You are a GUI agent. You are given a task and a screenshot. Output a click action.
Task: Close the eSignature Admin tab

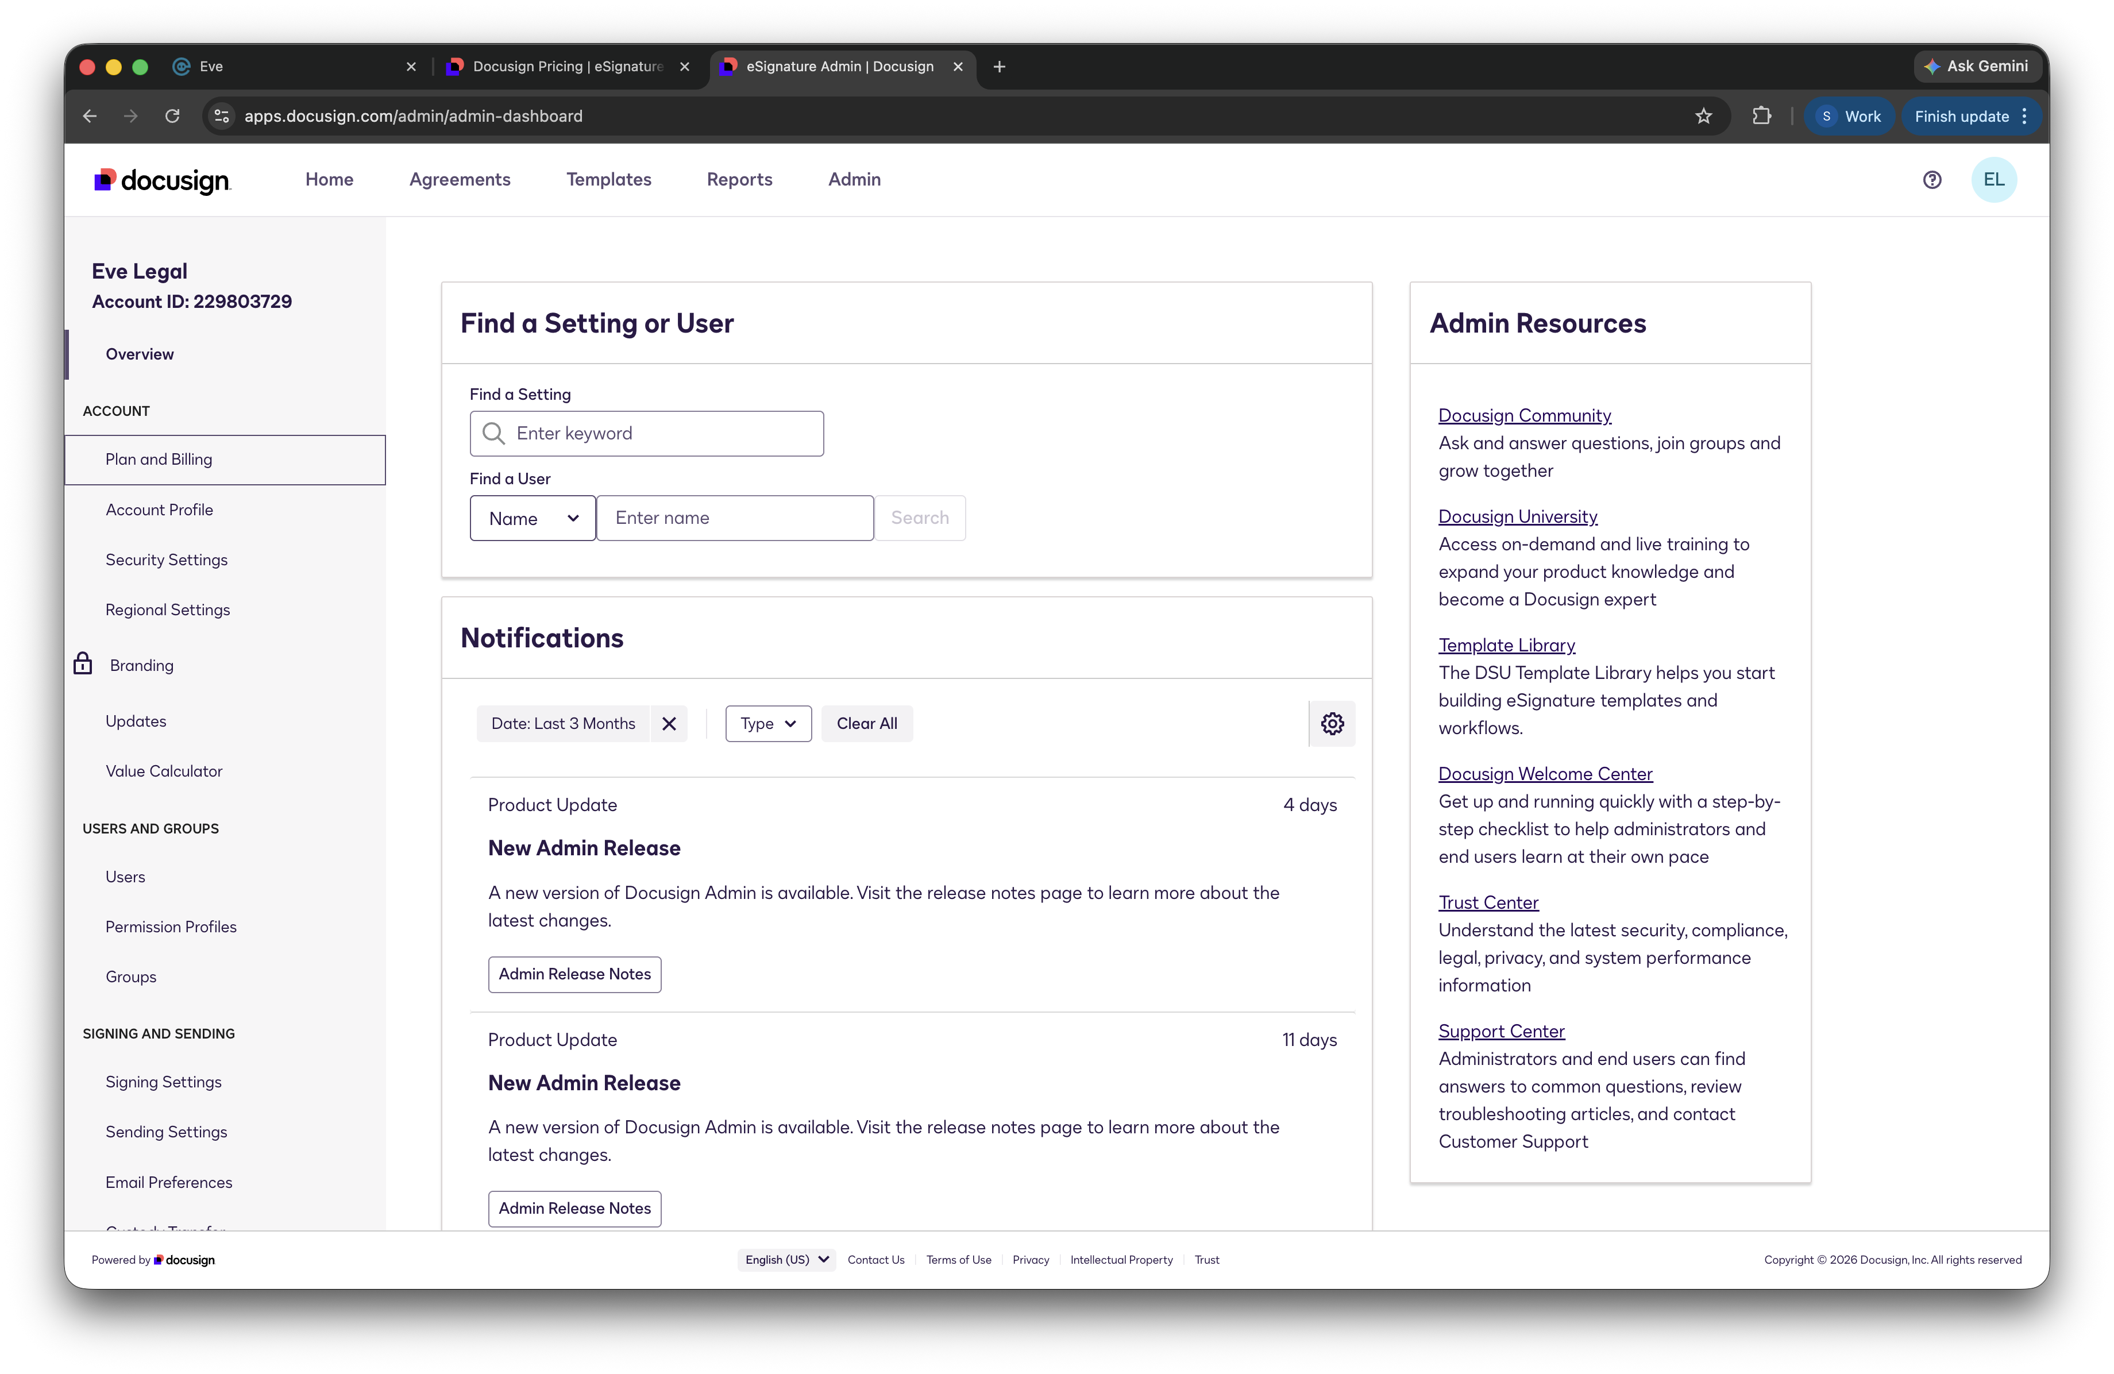coord(958,67)
